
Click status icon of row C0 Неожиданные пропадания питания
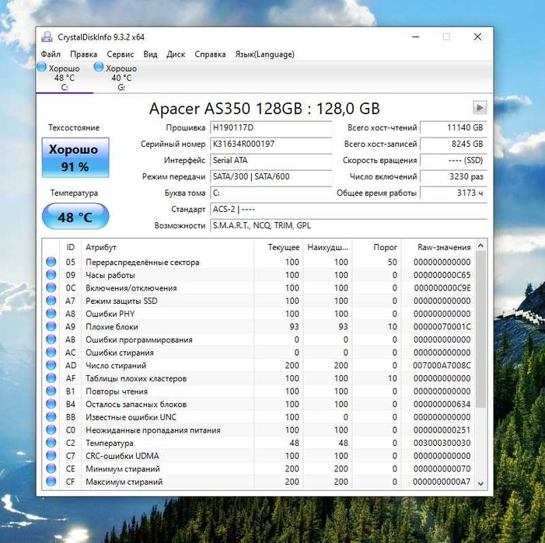[51, 430]
